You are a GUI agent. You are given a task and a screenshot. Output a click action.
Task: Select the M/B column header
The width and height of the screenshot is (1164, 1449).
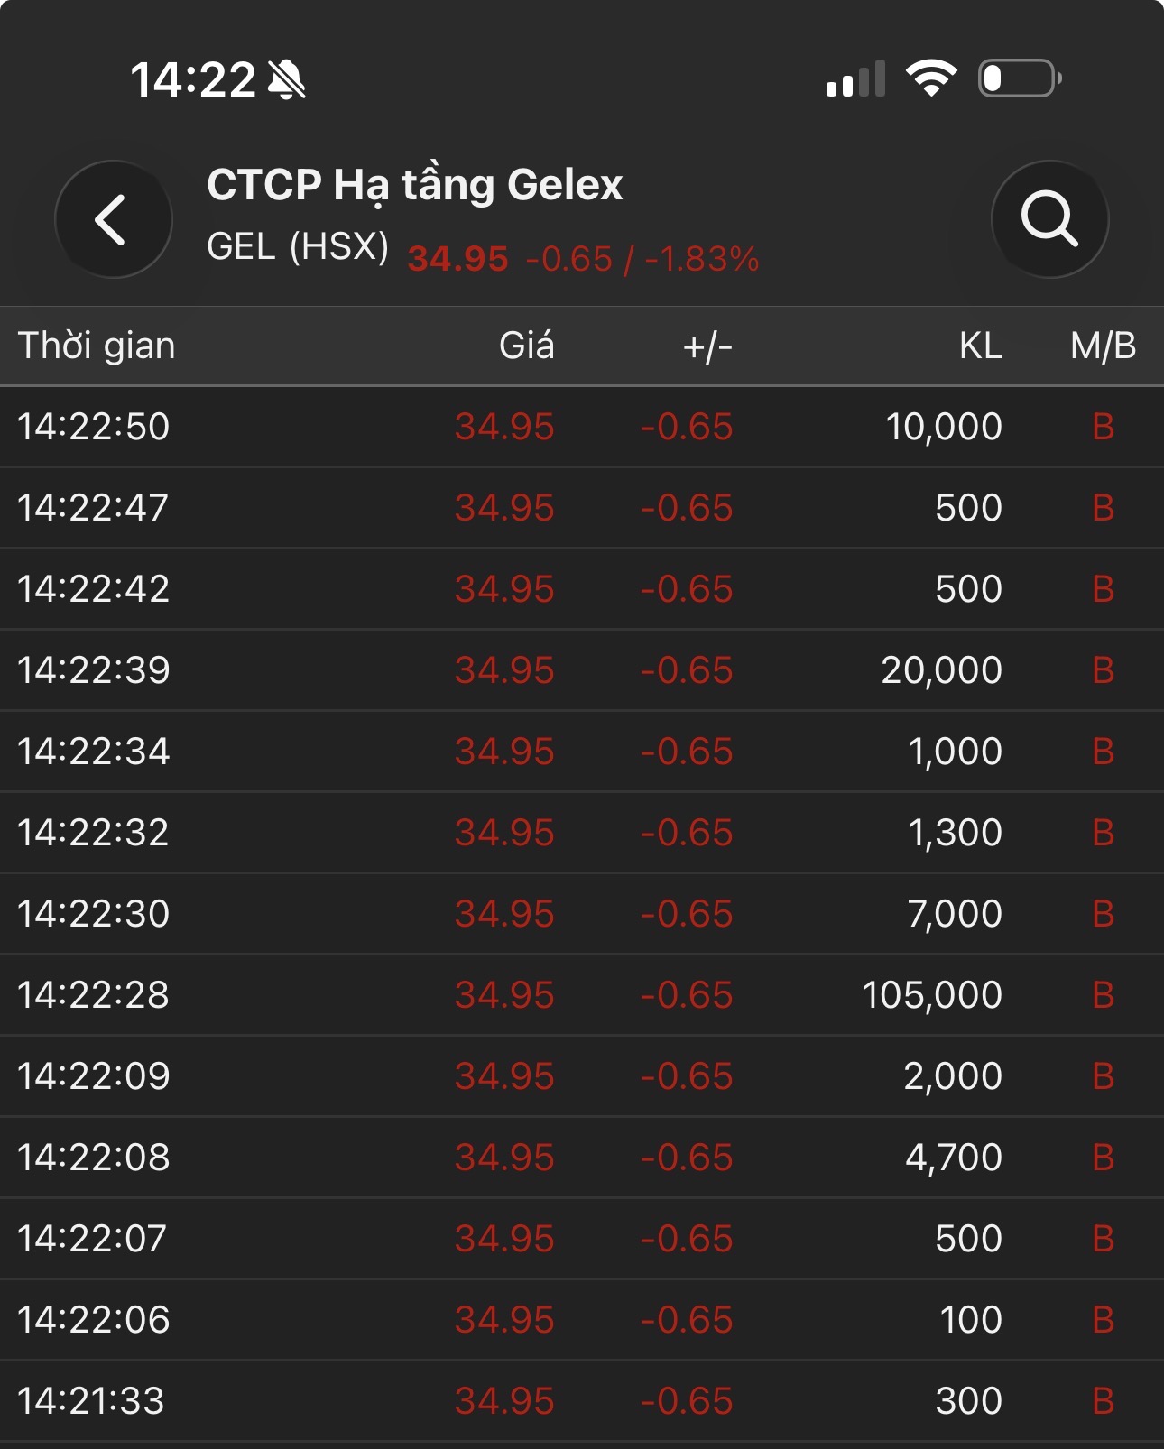point(1103,346)
